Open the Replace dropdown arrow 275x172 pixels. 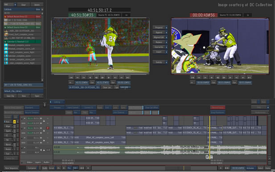(166, 42)
